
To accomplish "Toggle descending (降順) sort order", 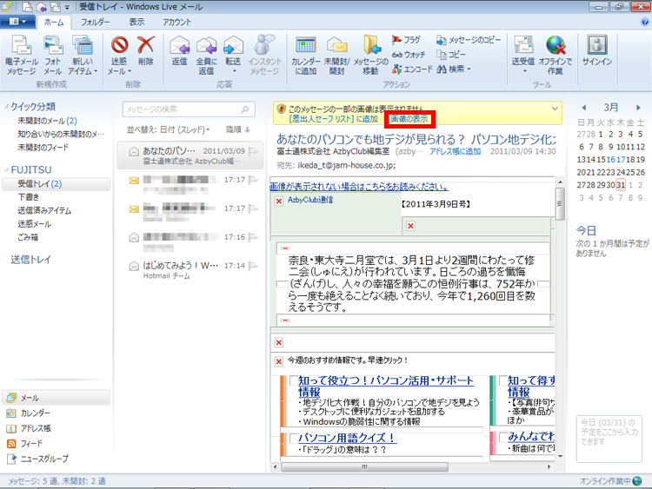I will click(x=238, y=129).
